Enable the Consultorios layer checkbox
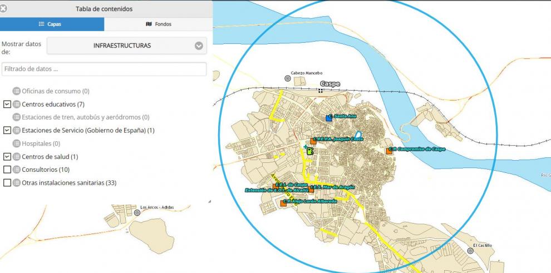The image size is (551, 273). coord(7,170)
